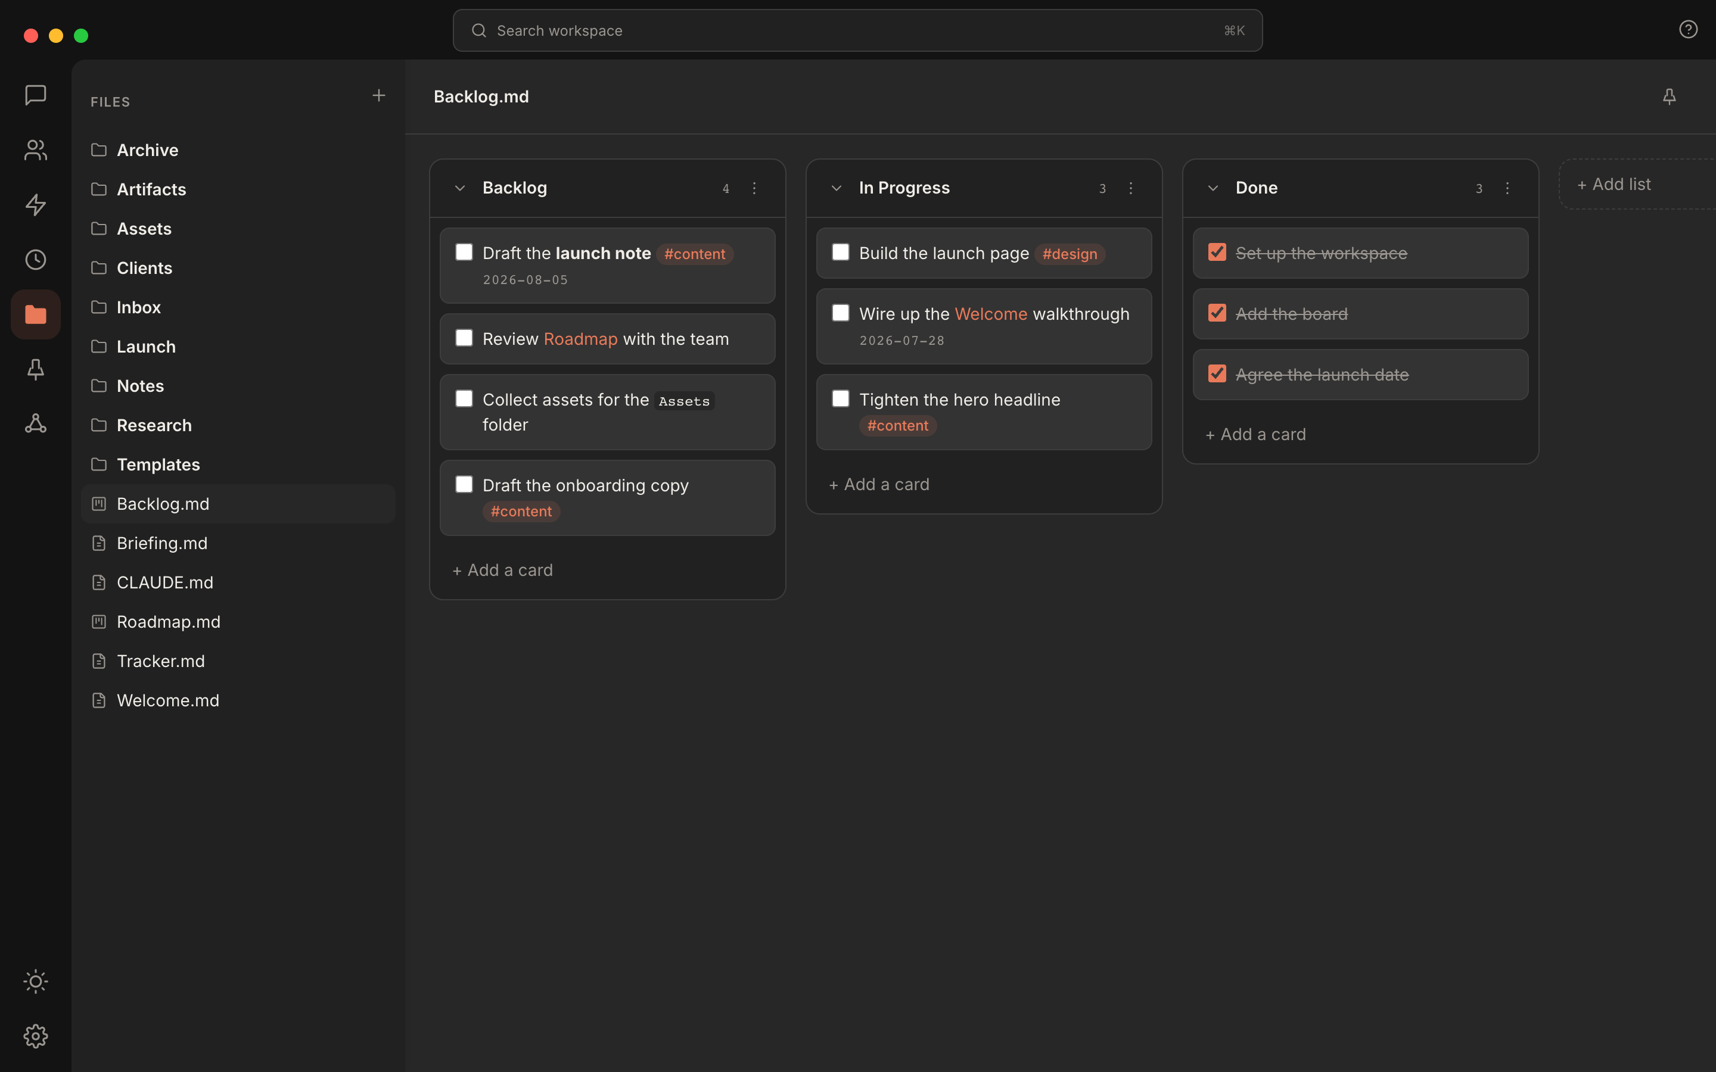The width and height of the screenshot is (1716, 1072).
Task: Check off Draft the onboarding copy
Action: (464, 485)
